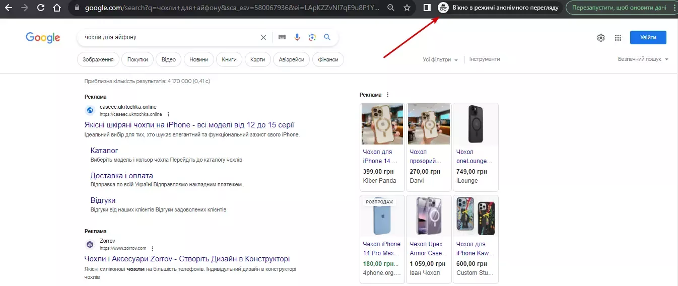Screen dimensions: 678x286
Task: Search by image with Lens icon
Action: pyautogui.click(x=312, y=37)
